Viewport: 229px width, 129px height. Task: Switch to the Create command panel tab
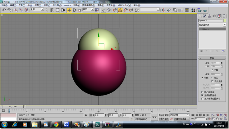[x=200, y=16]
